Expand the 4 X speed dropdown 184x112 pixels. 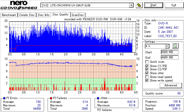[167, 46]
